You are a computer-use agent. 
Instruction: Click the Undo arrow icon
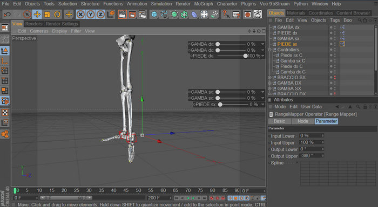[x=7, y=15]
